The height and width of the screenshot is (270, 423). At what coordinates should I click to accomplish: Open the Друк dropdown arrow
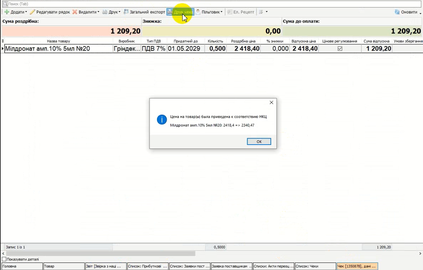(119, 12)
